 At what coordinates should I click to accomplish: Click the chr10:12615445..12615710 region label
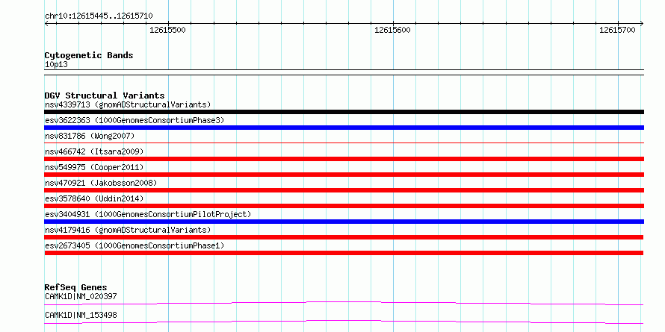(99, 16)
